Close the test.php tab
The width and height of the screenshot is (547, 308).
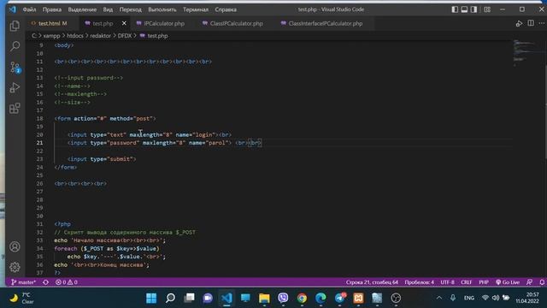coord(124,23)
